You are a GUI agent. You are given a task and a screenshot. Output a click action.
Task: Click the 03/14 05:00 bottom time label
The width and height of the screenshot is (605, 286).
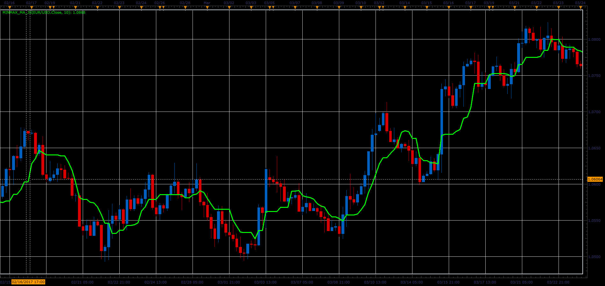click(x=412, y=282)
